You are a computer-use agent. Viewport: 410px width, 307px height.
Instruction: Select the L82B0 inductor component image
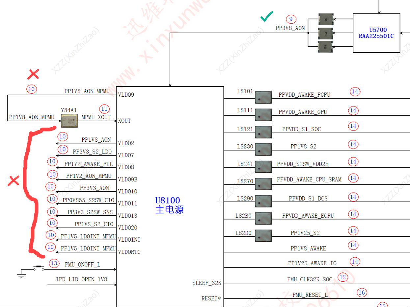263,219
